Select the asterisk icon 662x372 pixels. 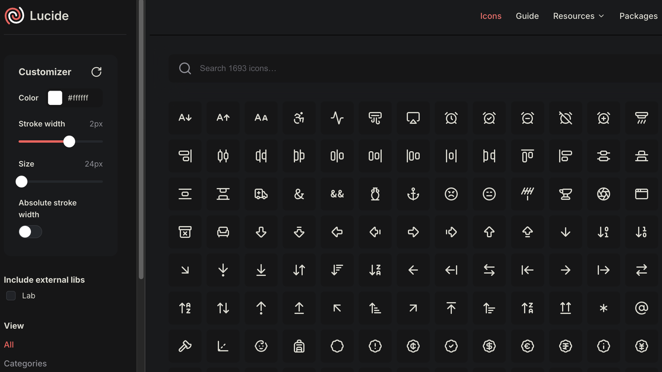click(604, 308)
